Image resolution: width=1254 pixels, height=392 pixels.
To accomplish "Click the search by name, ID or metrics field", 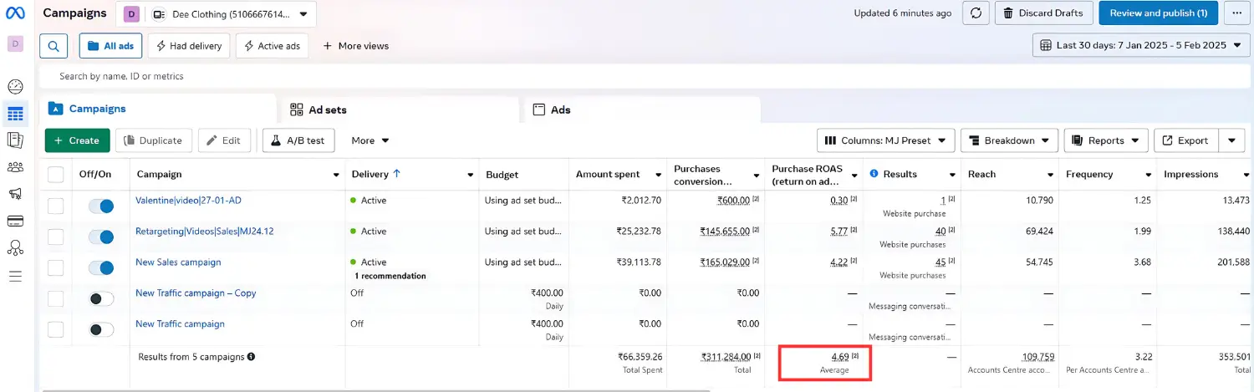I will point(645,76).
